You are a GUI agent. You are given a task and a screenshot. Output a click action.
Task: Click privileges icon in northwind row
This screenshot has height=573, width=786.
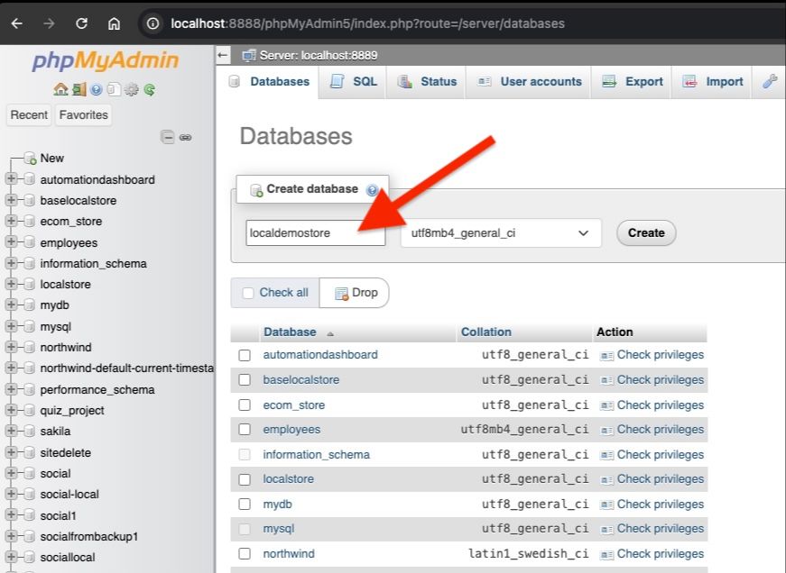point(606,554)
